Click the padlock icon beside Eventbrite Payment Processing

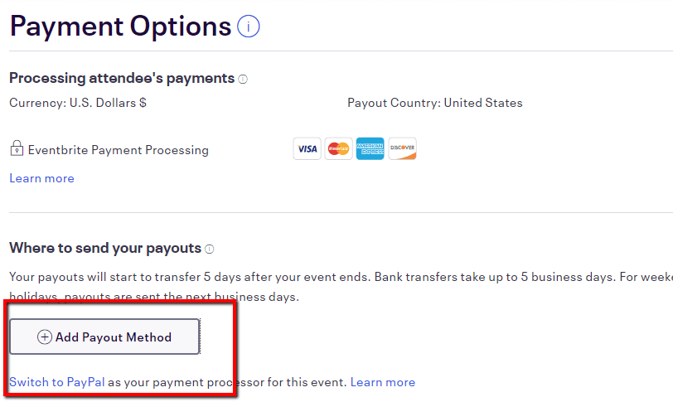[x=17, y=148]
